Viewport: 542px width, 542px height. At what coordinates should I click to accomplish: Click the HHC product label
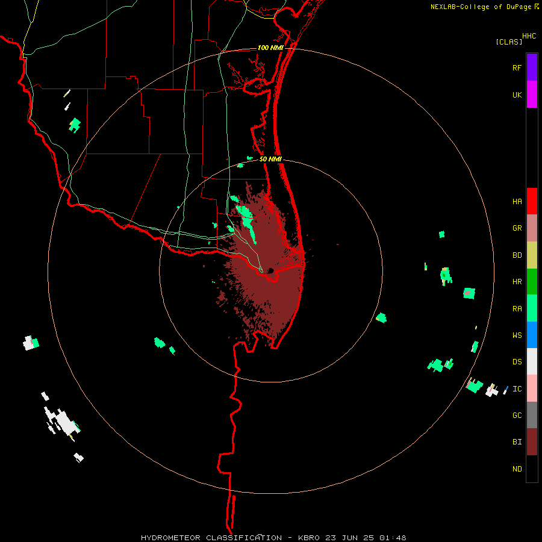[529, 36]
